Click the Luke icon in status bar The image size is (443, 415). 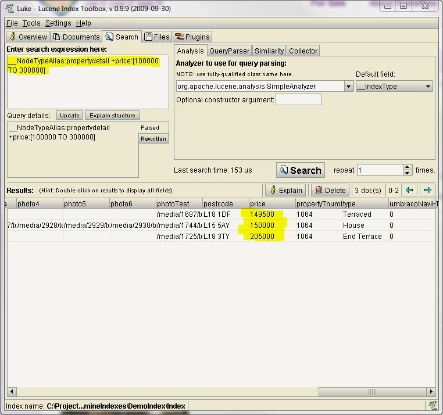pyautogui.click(x=433, y=406)
